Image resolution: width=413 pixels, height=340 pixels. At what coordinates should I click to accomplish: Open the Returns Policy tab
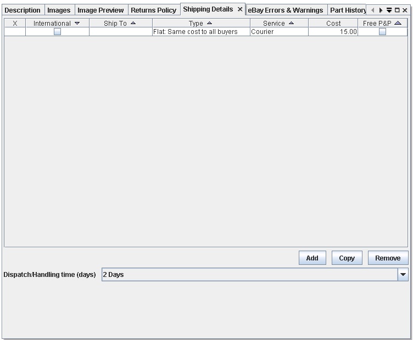pyautogui.click(x=153, y=10)
